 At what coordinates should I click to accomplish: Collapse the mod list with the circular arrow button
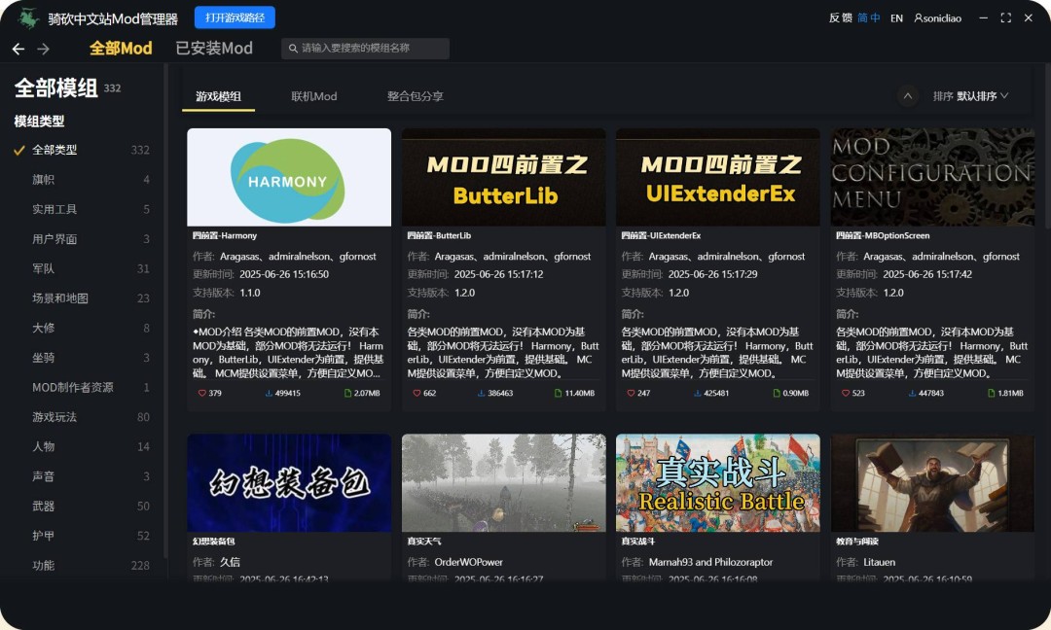[x=908, y=95]
